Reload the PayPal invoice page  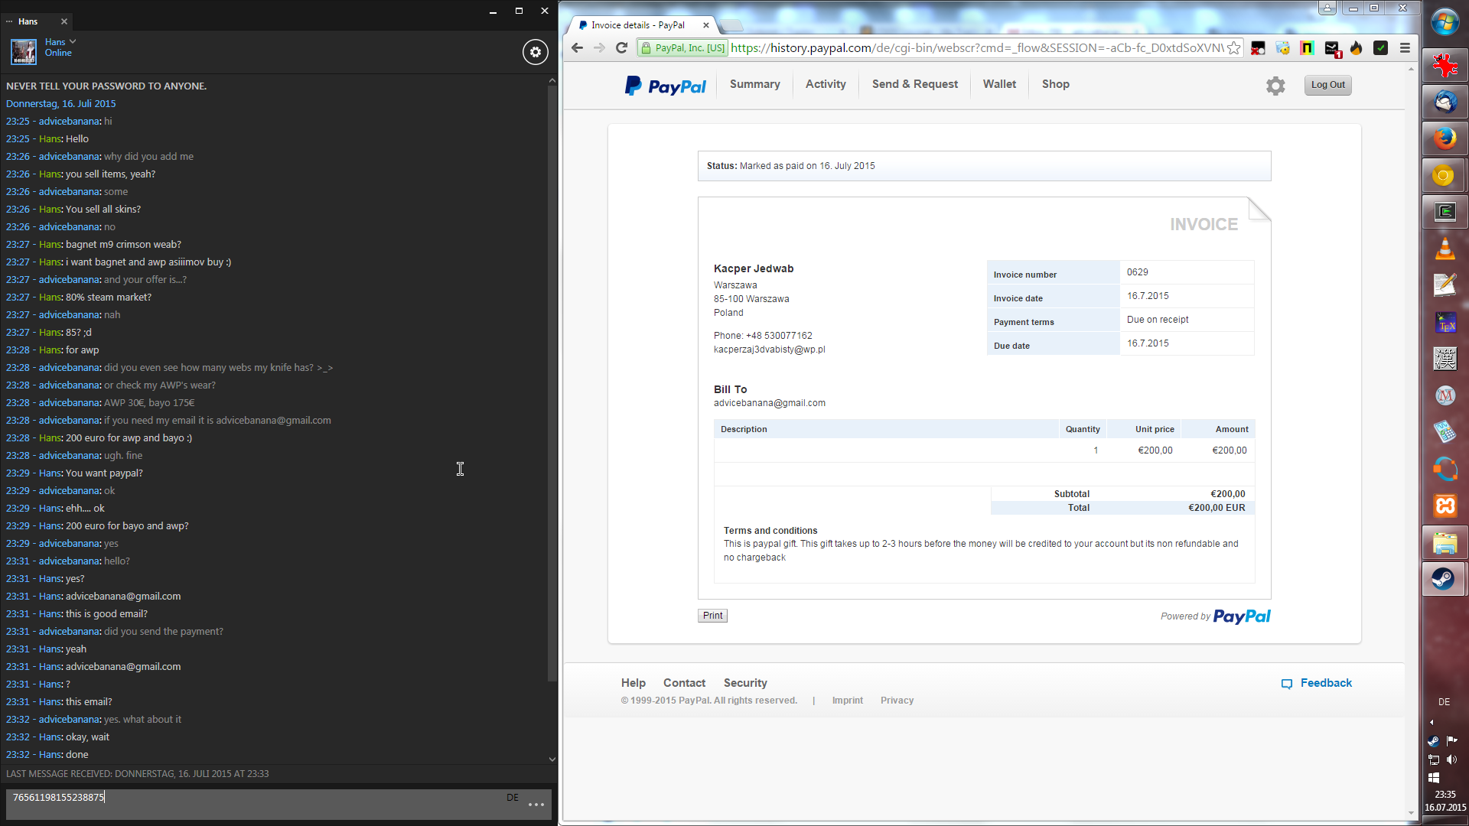coord(621,48)
